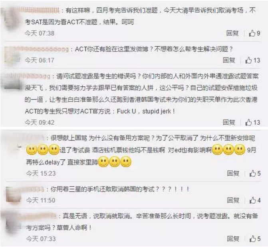Click the 今天 15:23 timestamp
Image resolution: width=268 pixels, height=247 pixels.
click(41, 174)
